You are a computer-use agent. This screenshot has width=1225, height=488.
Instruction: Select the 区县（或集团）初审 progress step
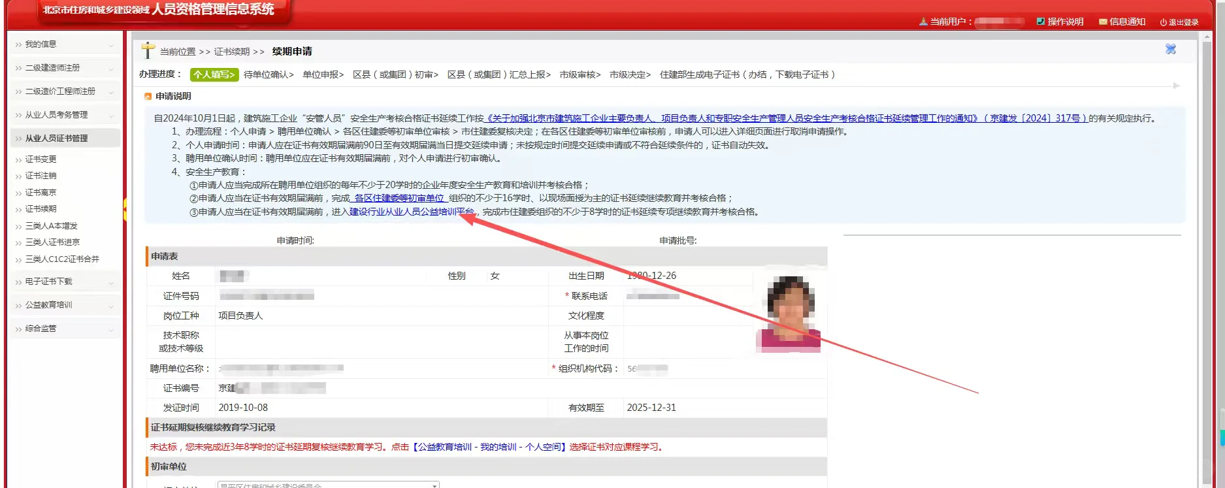pyautogui.click(x=395, y=74)
